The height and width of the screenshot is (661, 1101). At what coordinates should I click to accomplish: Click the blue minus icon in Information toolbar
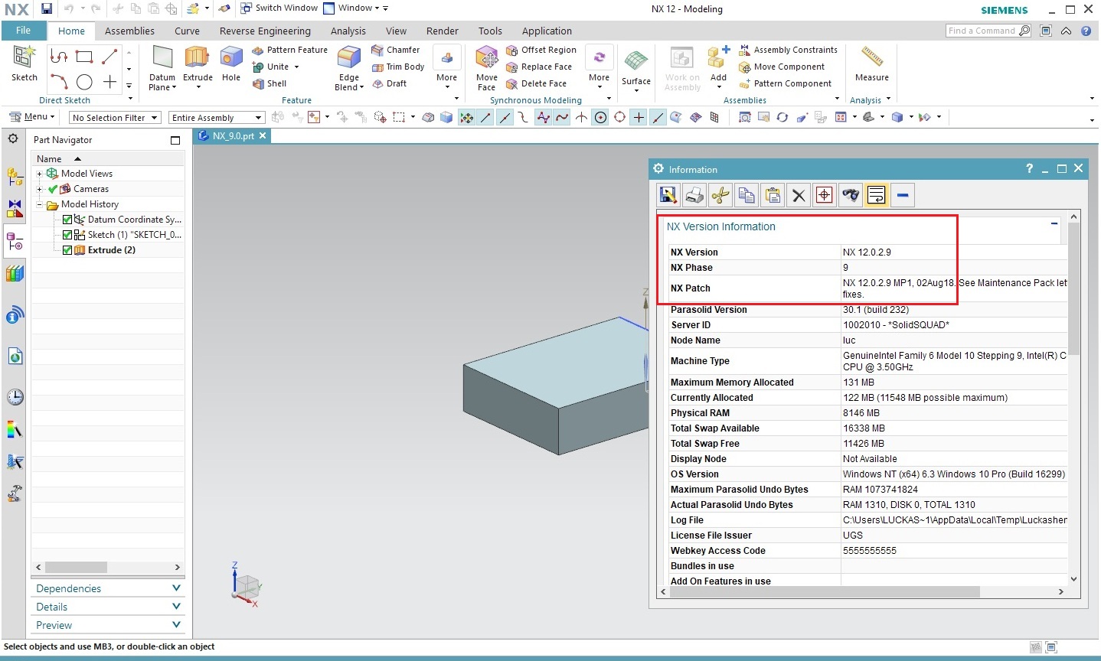[x=903, y=195]
